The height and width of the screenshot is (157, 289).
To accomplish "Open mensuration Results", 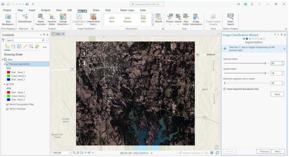I will [x=158, y=18].
